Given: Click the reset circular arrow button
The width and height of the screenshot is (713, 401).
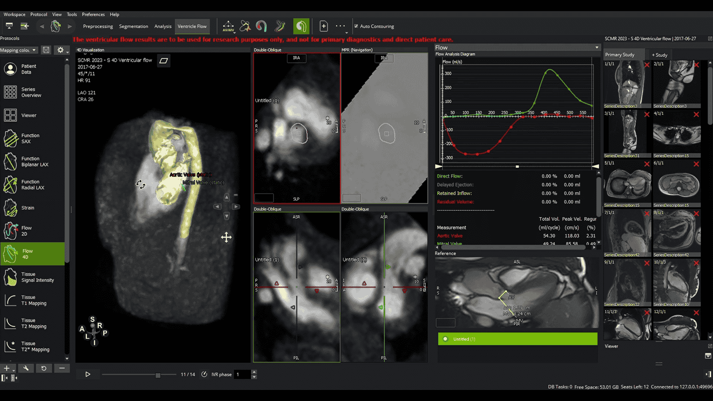Looking at the screenshot, I should pos(44,368).
